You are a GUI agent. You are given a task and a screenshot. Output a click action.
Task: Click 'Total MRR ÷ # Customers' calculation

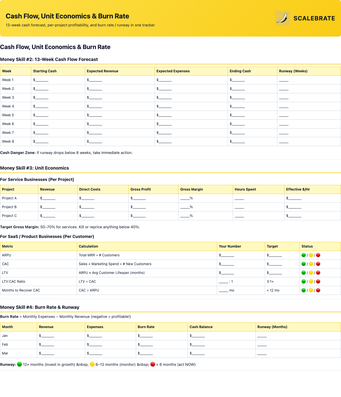(99, 255)
